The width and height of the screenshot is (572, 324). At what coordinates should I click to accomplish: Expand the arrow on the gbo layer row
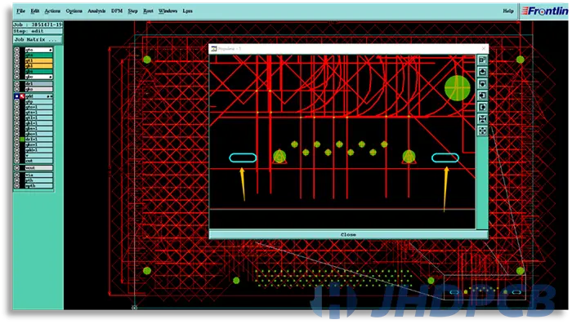[x=51, y=77]
